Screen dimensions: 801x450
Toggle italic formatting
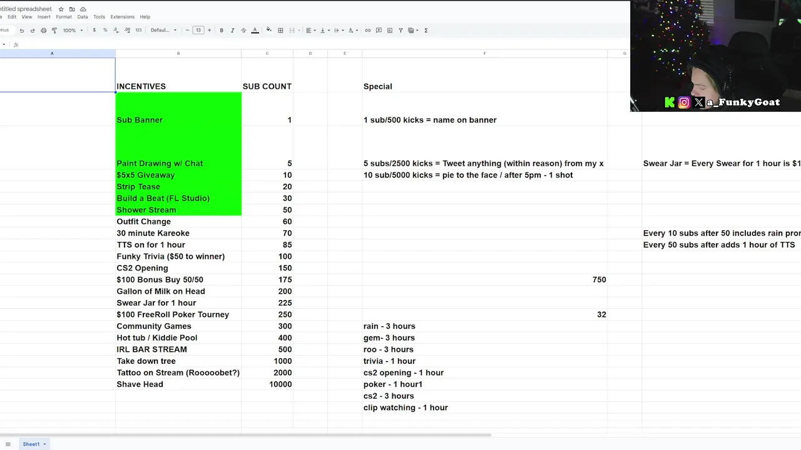(x=233, y=30)
